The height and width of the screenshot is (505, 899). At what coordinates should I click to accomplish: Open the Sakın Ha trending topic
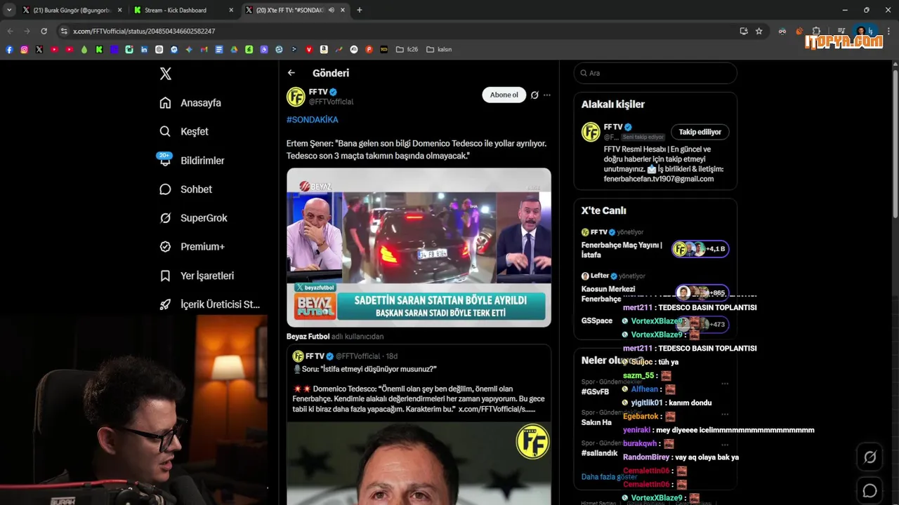(x=596, y=422)
